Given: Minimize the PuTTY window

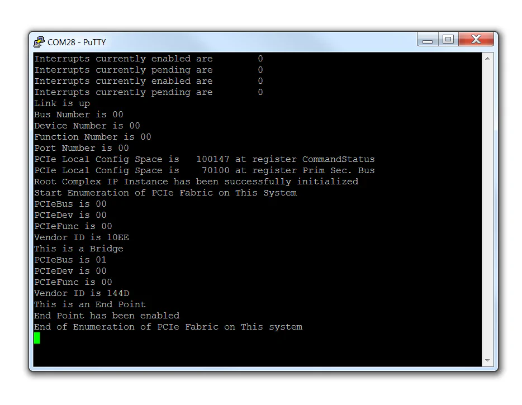Looking at the screenshot, I should 428,39.
